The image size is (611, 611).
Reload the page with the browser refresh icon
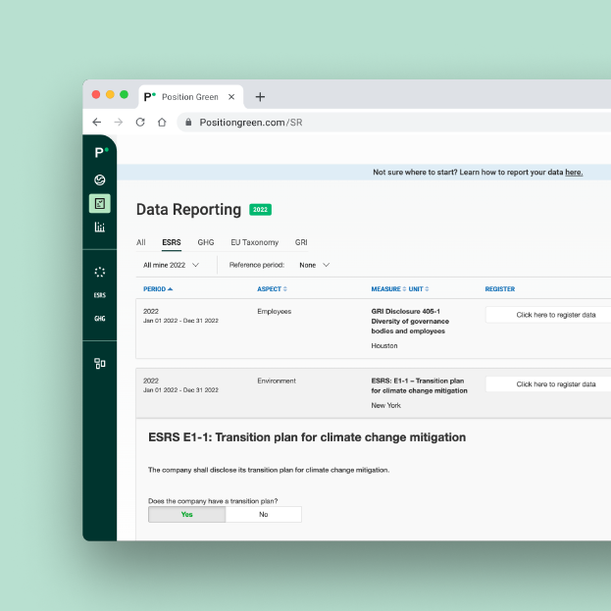[140, 123]
